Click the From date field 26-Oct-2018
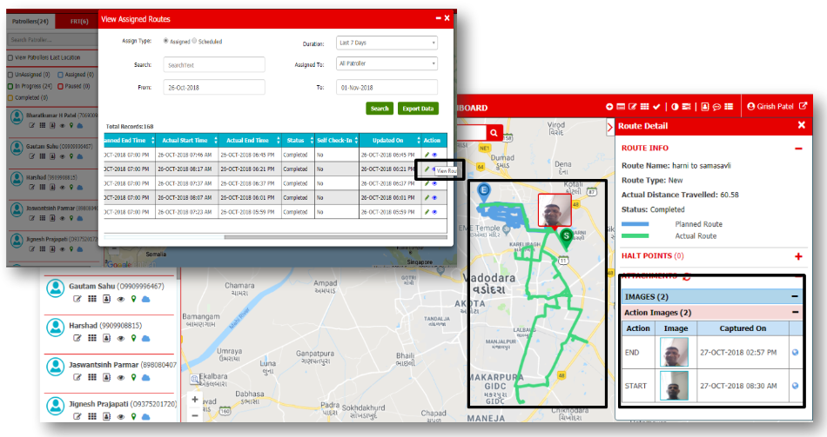827x437 pixels. 214,88
